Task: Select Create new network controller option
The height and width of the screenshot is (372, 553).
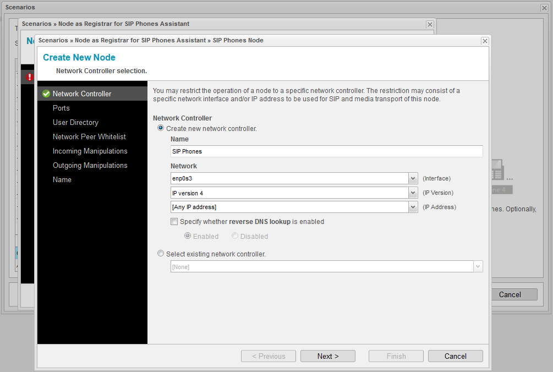Action: [x=161, y=128]
